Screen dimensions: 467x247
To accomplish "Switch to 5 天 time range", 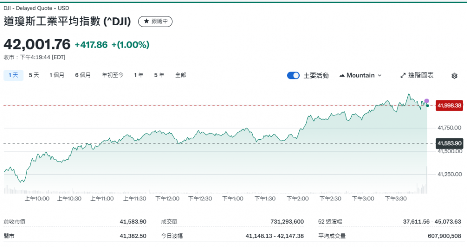I will 34,75.
